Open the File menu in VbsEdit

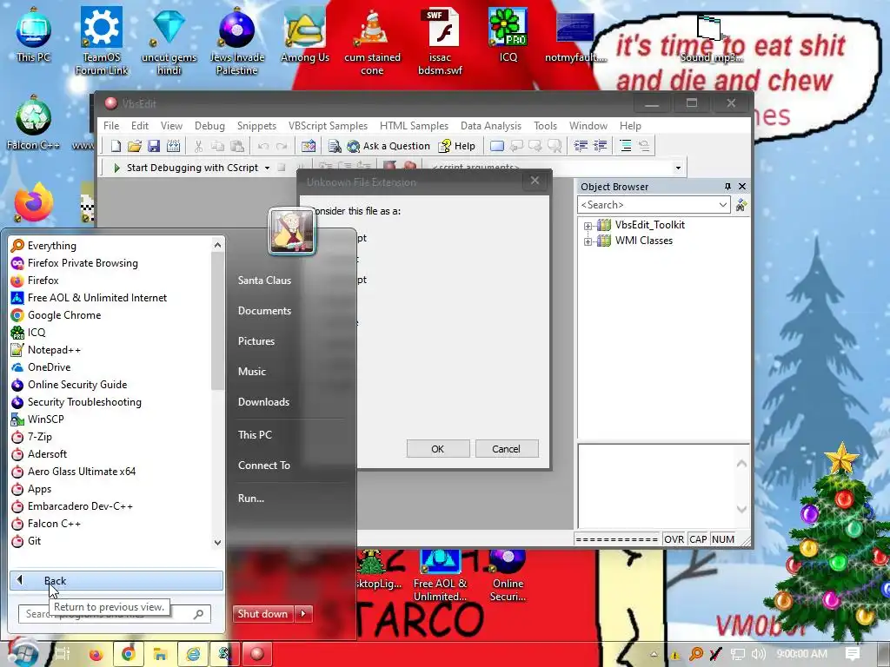[111, 126]
